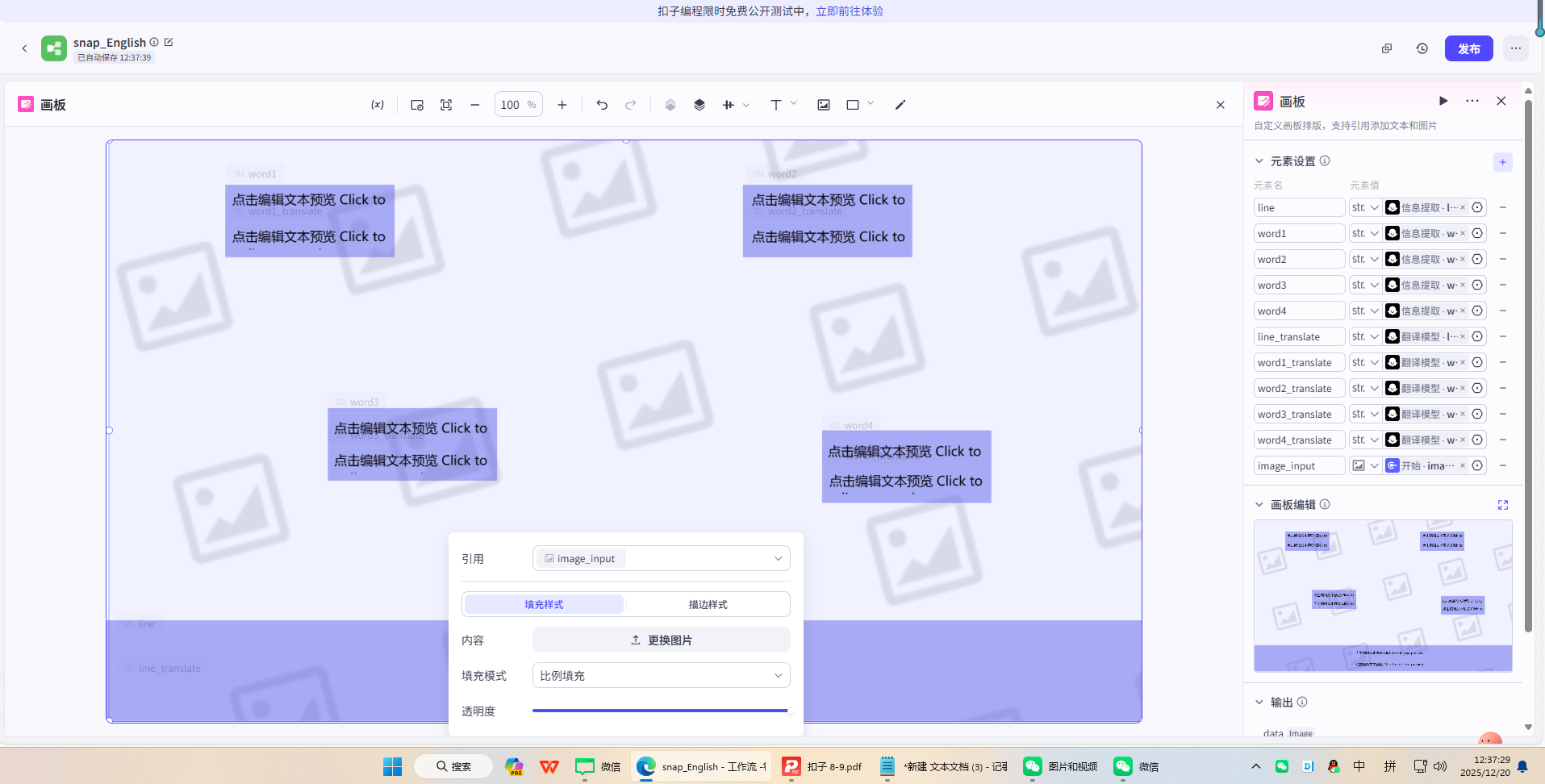Open Windows Start menu
The width and height of the screenshot is (1545, 784).
pyautogui.click(x=393, y=766)
